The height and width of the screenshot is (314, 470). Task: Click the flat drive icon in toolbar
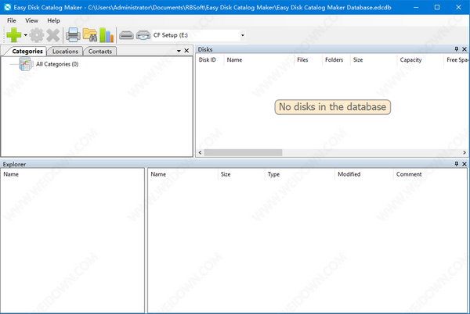click(126, 35)
